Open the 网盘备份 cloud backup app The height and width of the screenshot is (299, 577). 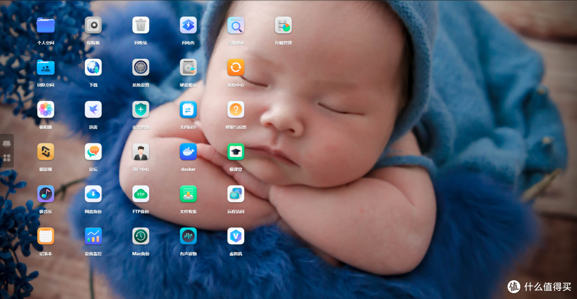[x=93, y=194]
